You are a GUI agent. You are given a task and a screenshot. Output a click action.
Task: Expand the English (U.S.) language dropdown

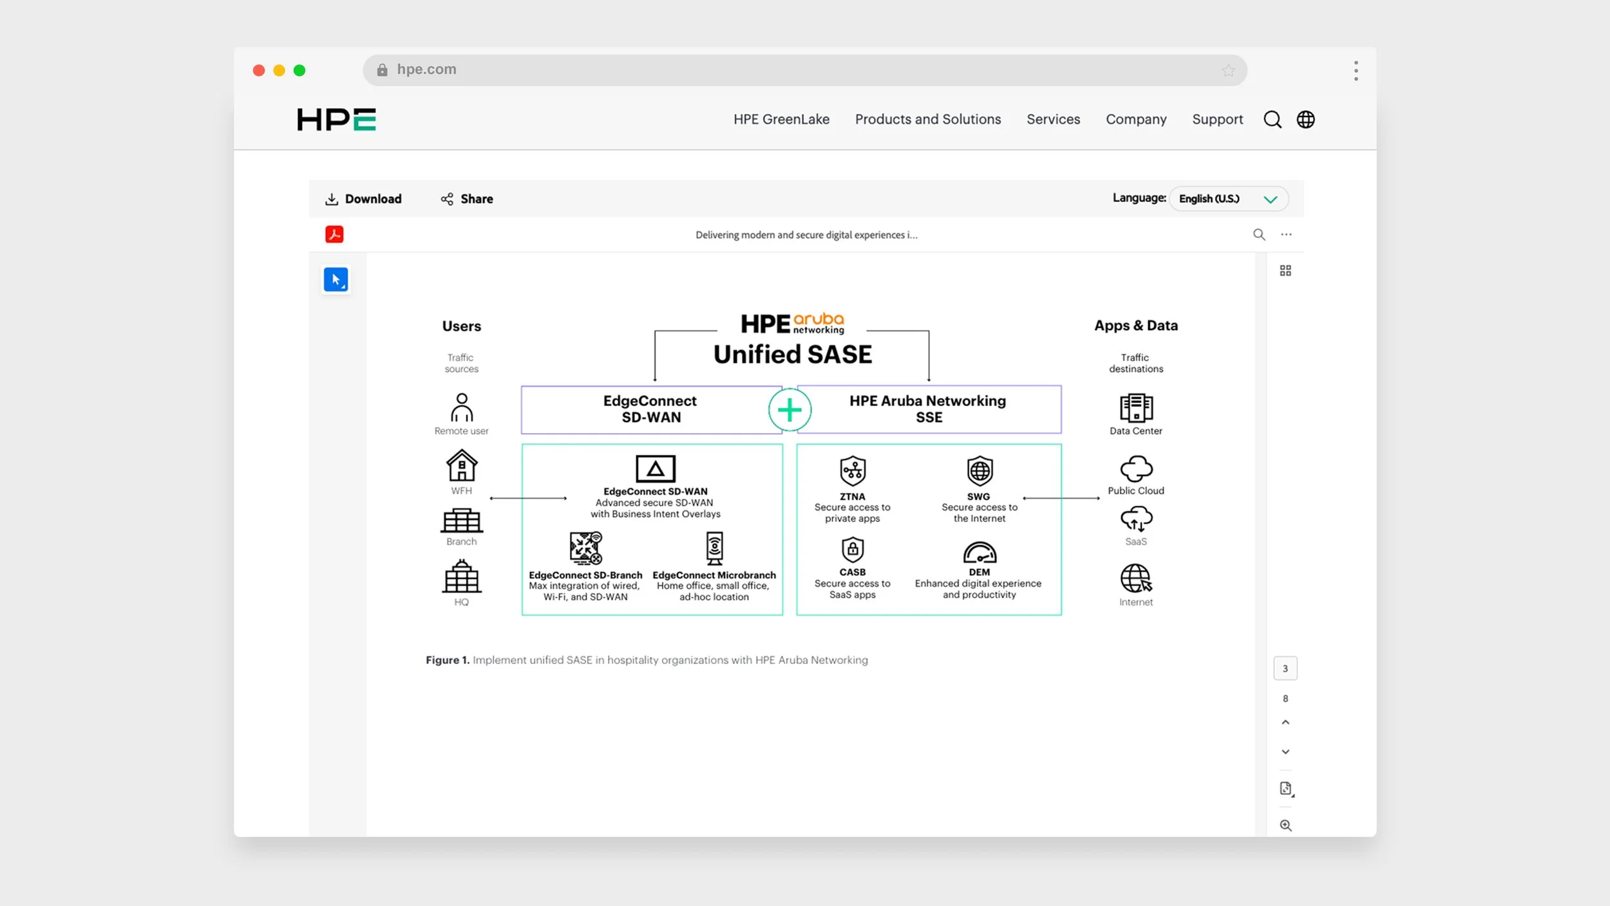(1228, 199)
